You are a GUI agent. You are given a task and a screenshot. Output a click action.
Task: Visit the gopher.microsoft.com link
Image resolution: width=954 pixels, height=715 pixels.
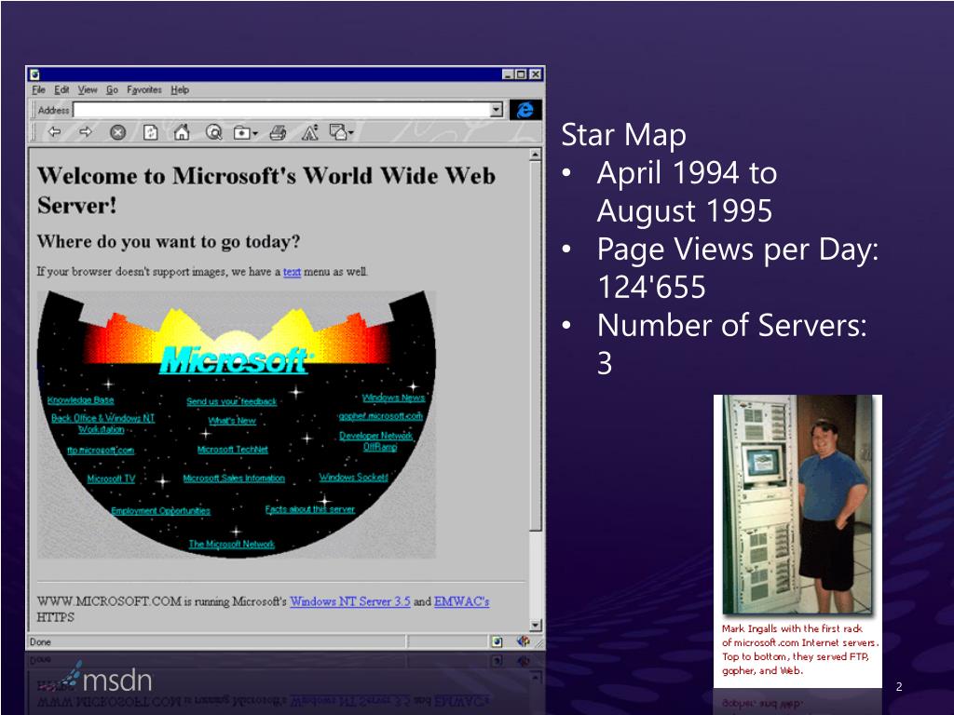tap(381, 416)
